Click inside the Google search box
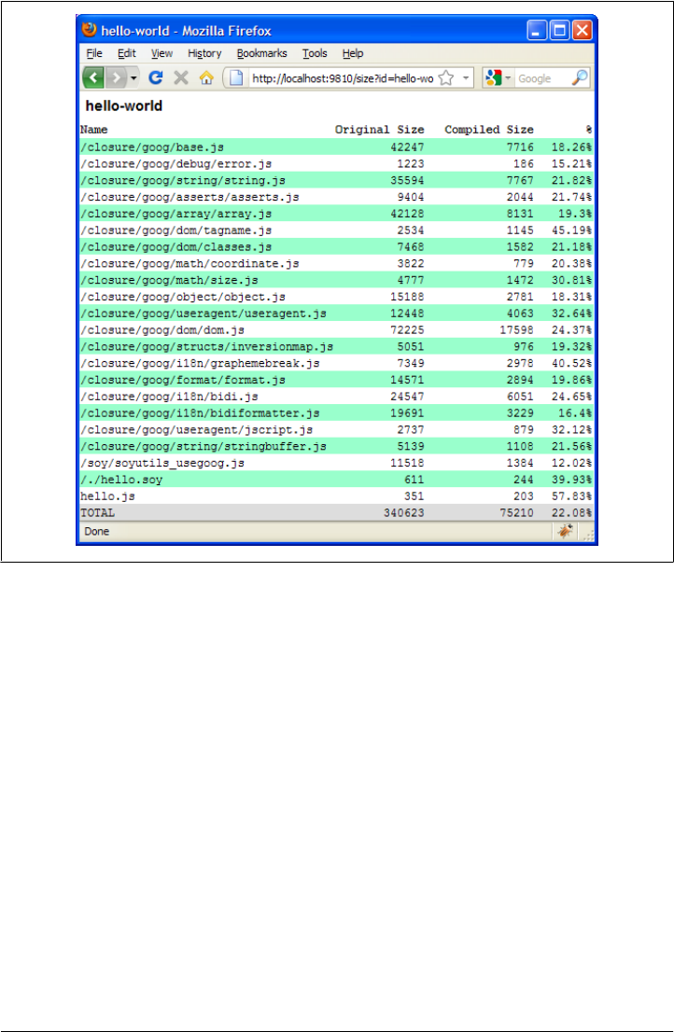 tap(542, 78)
